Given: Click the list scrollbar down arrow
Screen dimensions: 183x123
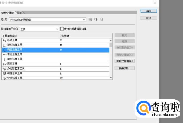Looking at the screenshot, I should pos(111,78).
